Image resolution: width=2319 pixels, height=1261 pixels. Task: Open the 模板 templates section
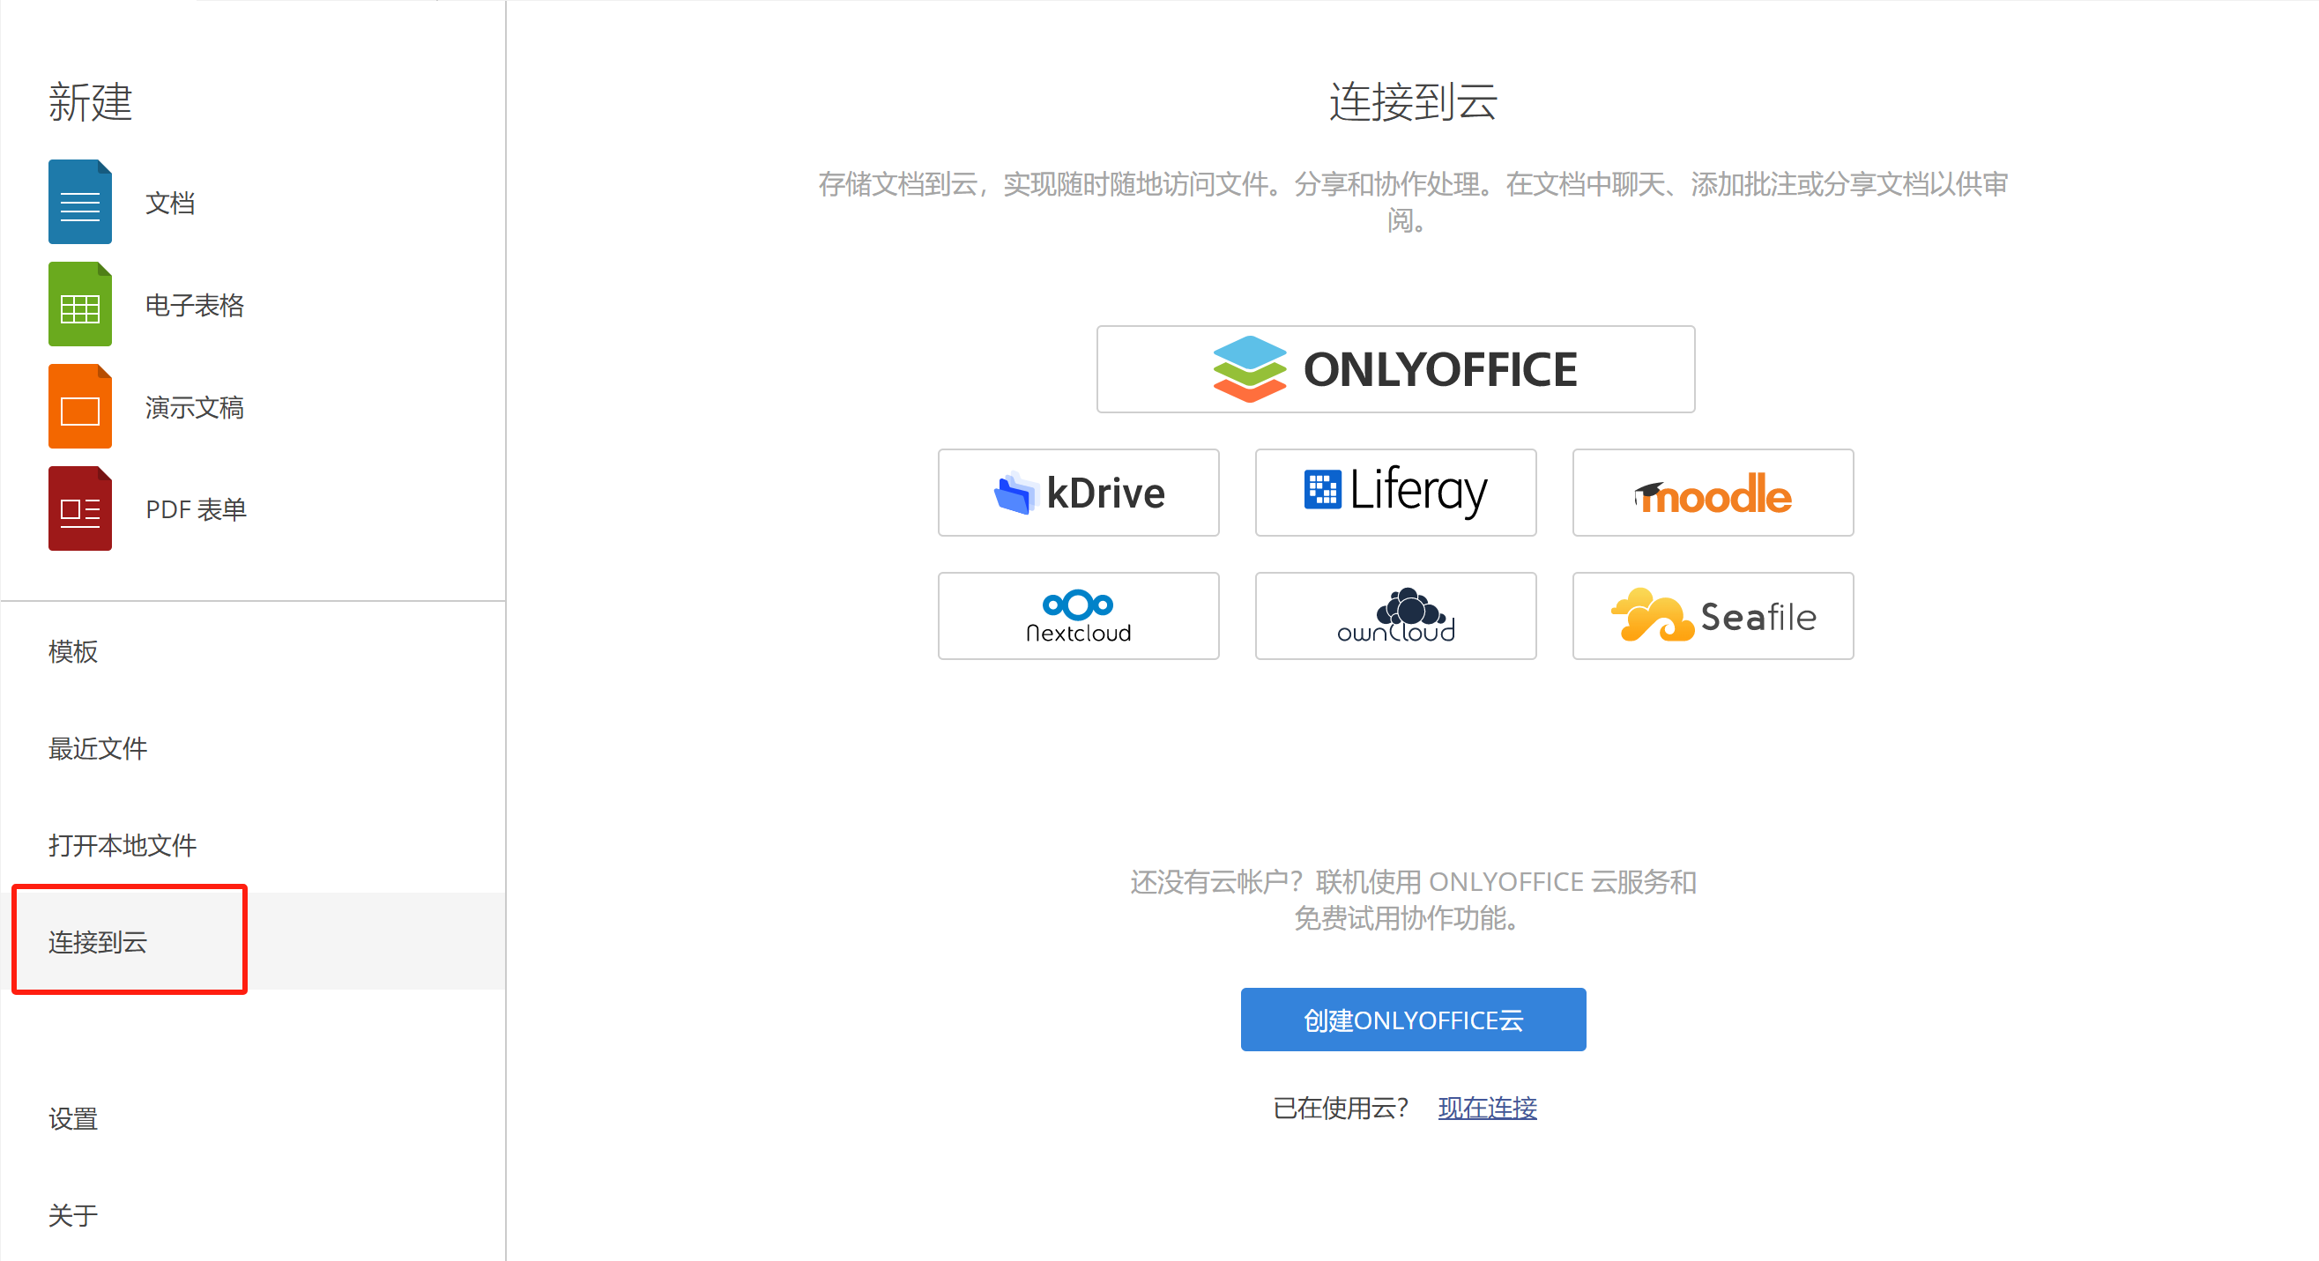click(x=73, y=650)
